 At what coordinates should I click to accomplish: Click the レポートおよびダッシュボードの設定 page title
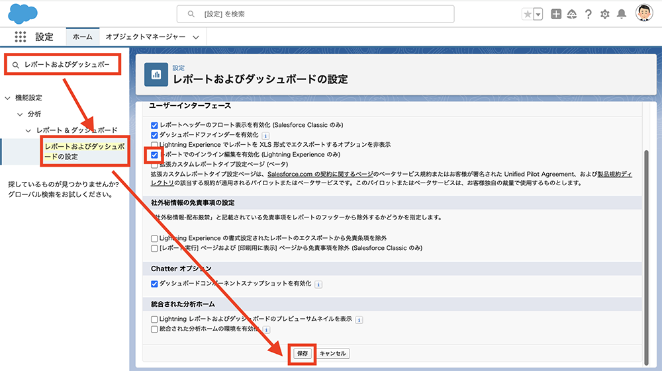pyautogui.click(x=260, y=79)
